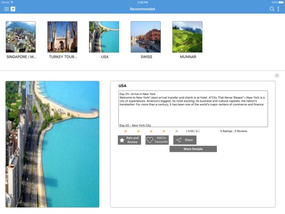
Task: Click the Rate and Review button
Action: coord(129,140)
